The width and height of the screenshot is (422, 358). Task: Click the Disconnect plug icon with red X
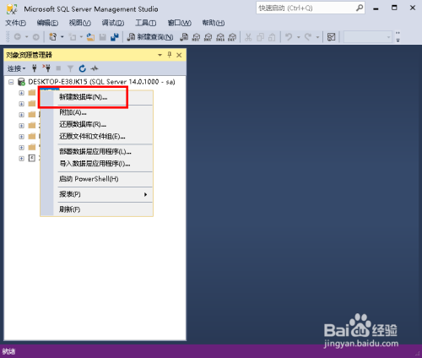46,68
